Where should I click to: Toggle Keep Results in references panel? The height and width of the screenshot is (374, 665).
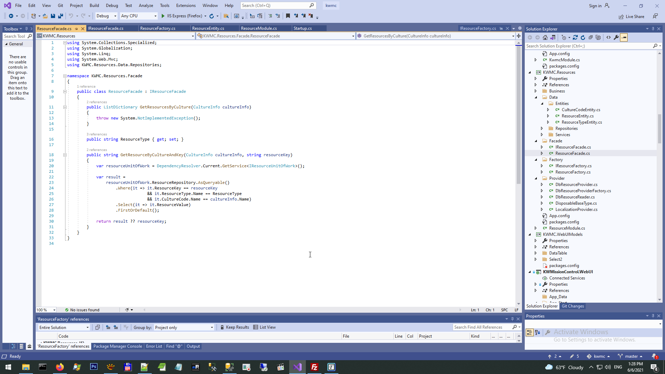point(234,327)
